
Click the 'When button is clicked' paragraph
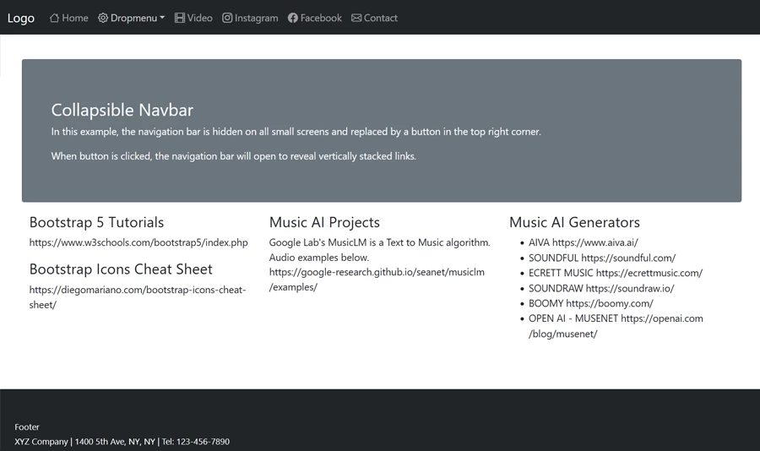tap(234, 156)
